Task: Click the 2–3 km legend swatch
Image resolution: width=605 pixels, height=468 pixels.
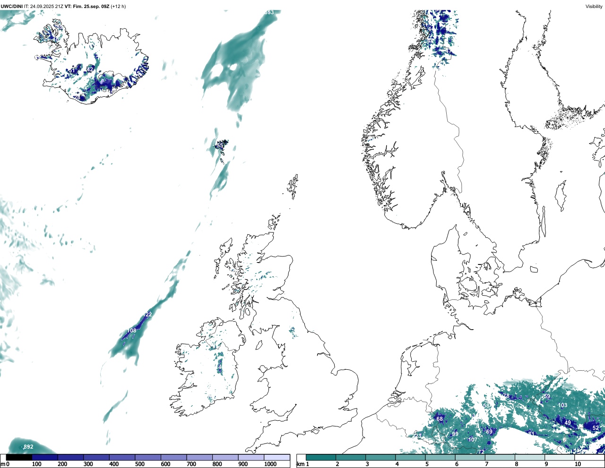Action: pyautogui.click(x=351, y=458)
